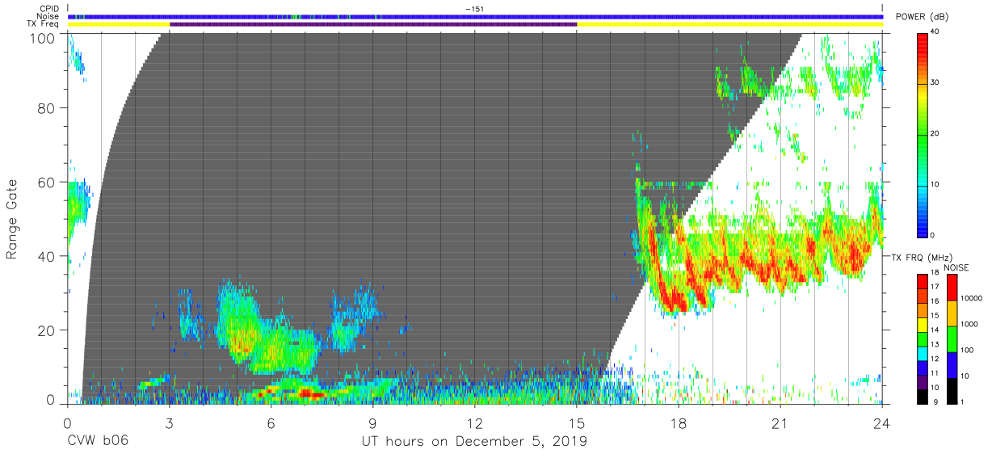This screenshot has width=992, height=458.
Task: Click the 'POWER (dB)' legend title
Action: click(x=921, y=17)
